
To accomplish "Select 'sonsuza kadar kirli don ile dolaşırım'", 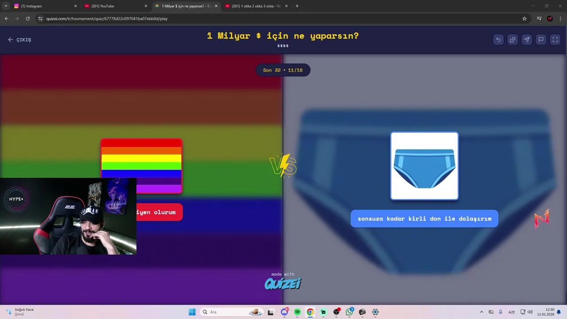I will coord(424,218).
